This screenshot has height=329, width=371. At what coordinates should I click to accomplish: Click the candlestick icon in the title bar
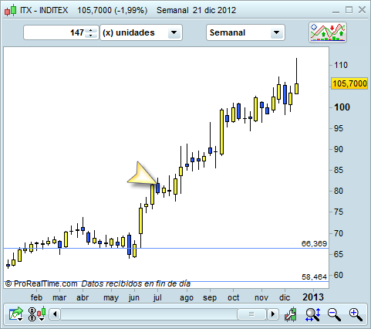[x=11, y=11]
